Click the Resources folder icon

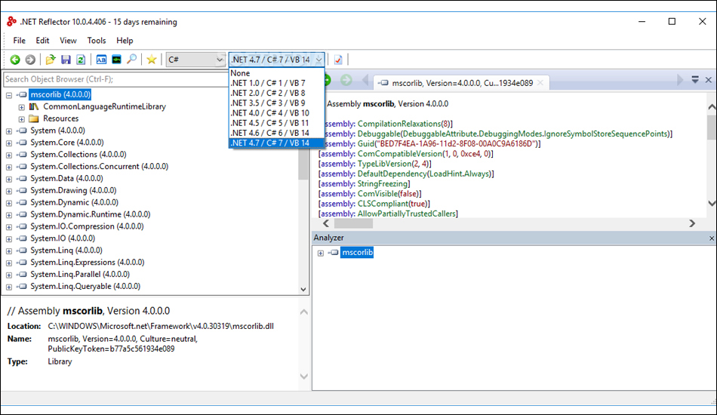[34, 118]
